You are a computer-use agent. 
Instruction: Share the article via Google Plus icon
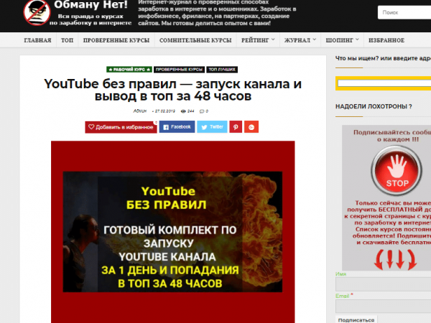251,127
